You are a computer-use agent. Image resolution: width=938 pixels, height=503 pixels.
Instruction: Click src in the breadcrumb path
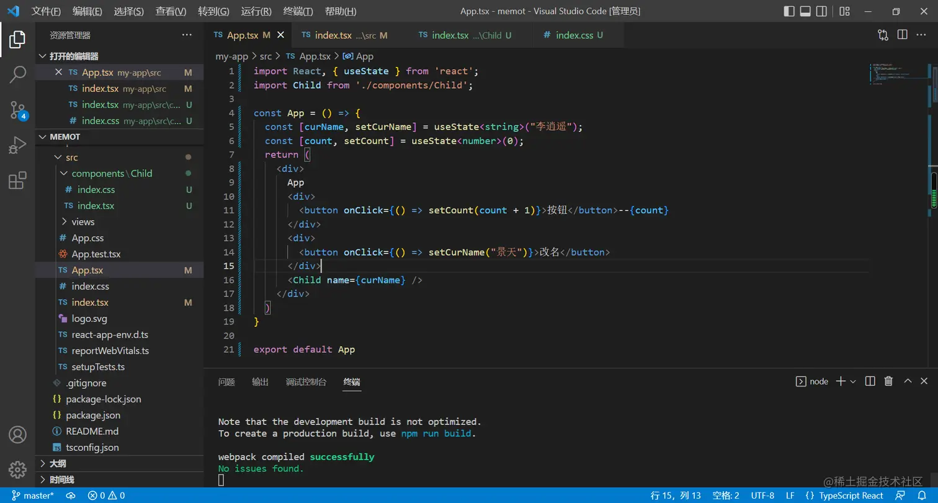click(x=266, y=56)
